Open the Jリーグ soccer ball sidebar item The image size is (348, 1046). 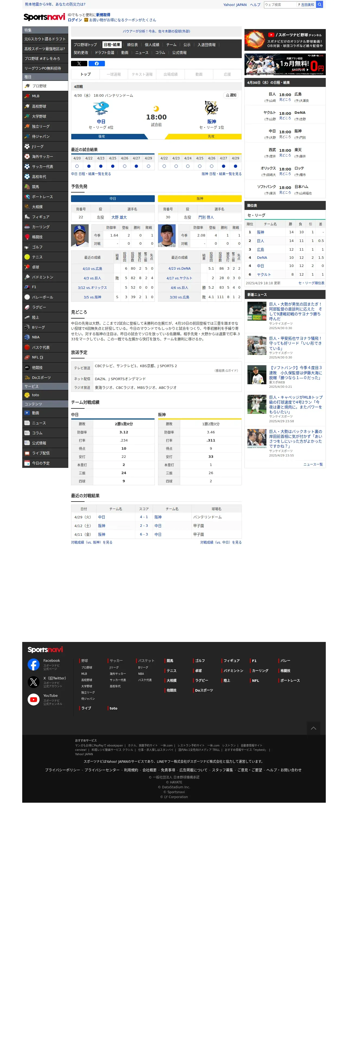(27, 147)
